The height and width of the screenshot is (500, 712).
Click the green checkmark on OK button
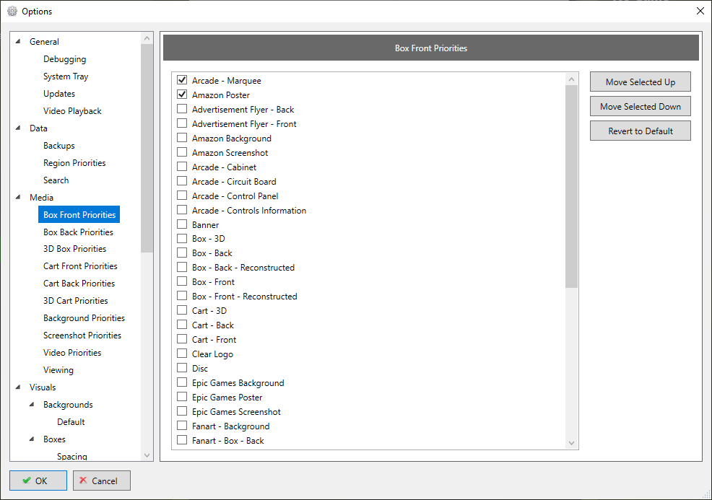pyautogui.click(x=27, y=481)
